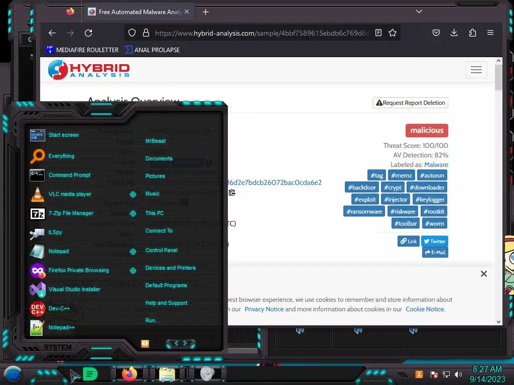514x385 pixels.
Task: Go back in Firefox
Action: (x=52, y=33)
